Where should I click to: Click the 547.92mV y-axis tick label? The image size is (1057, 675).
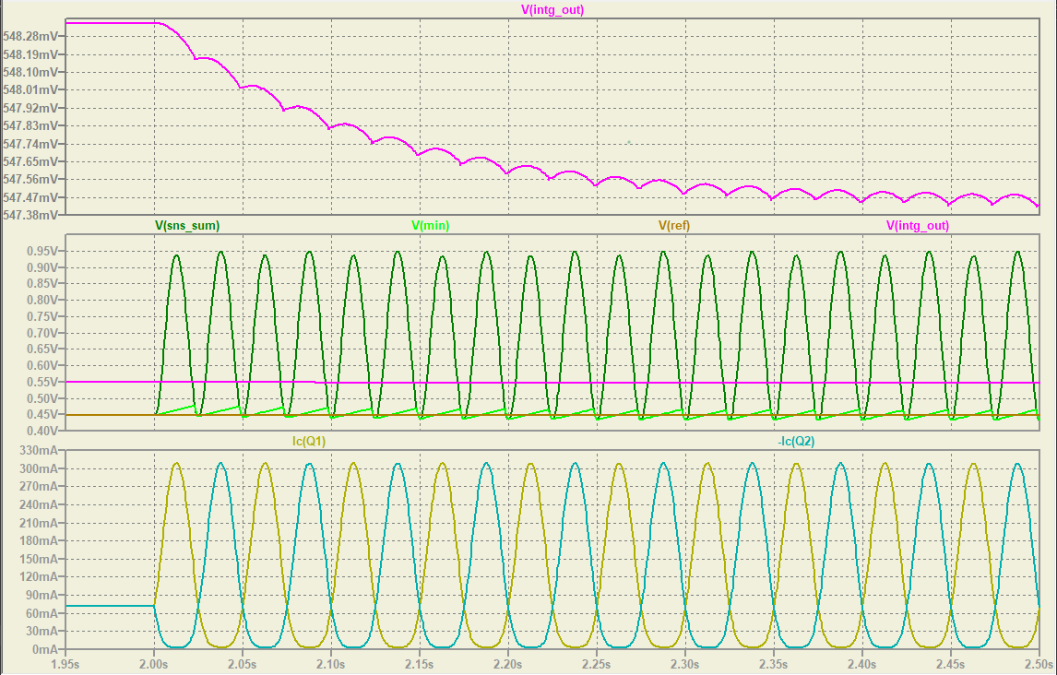point(30,108)
